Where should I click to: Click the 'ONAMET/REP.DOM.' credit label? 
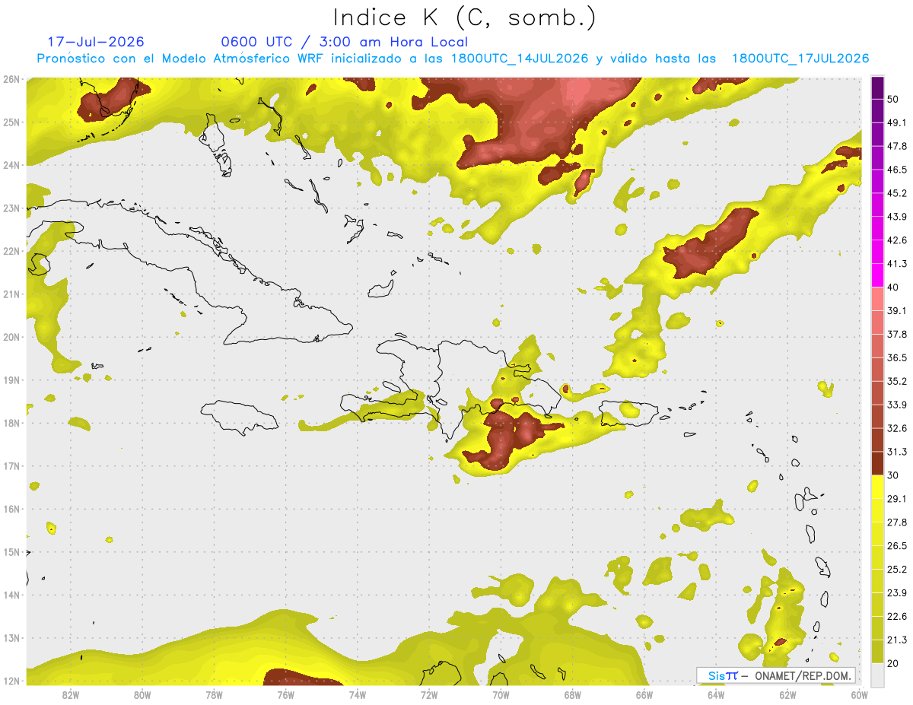pos(801,675)
